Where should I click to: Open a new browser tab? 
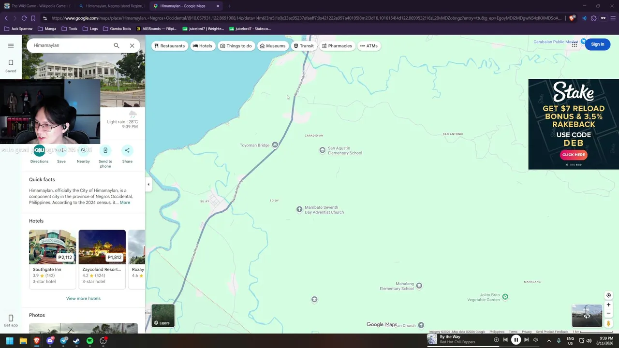pos(229,6)
